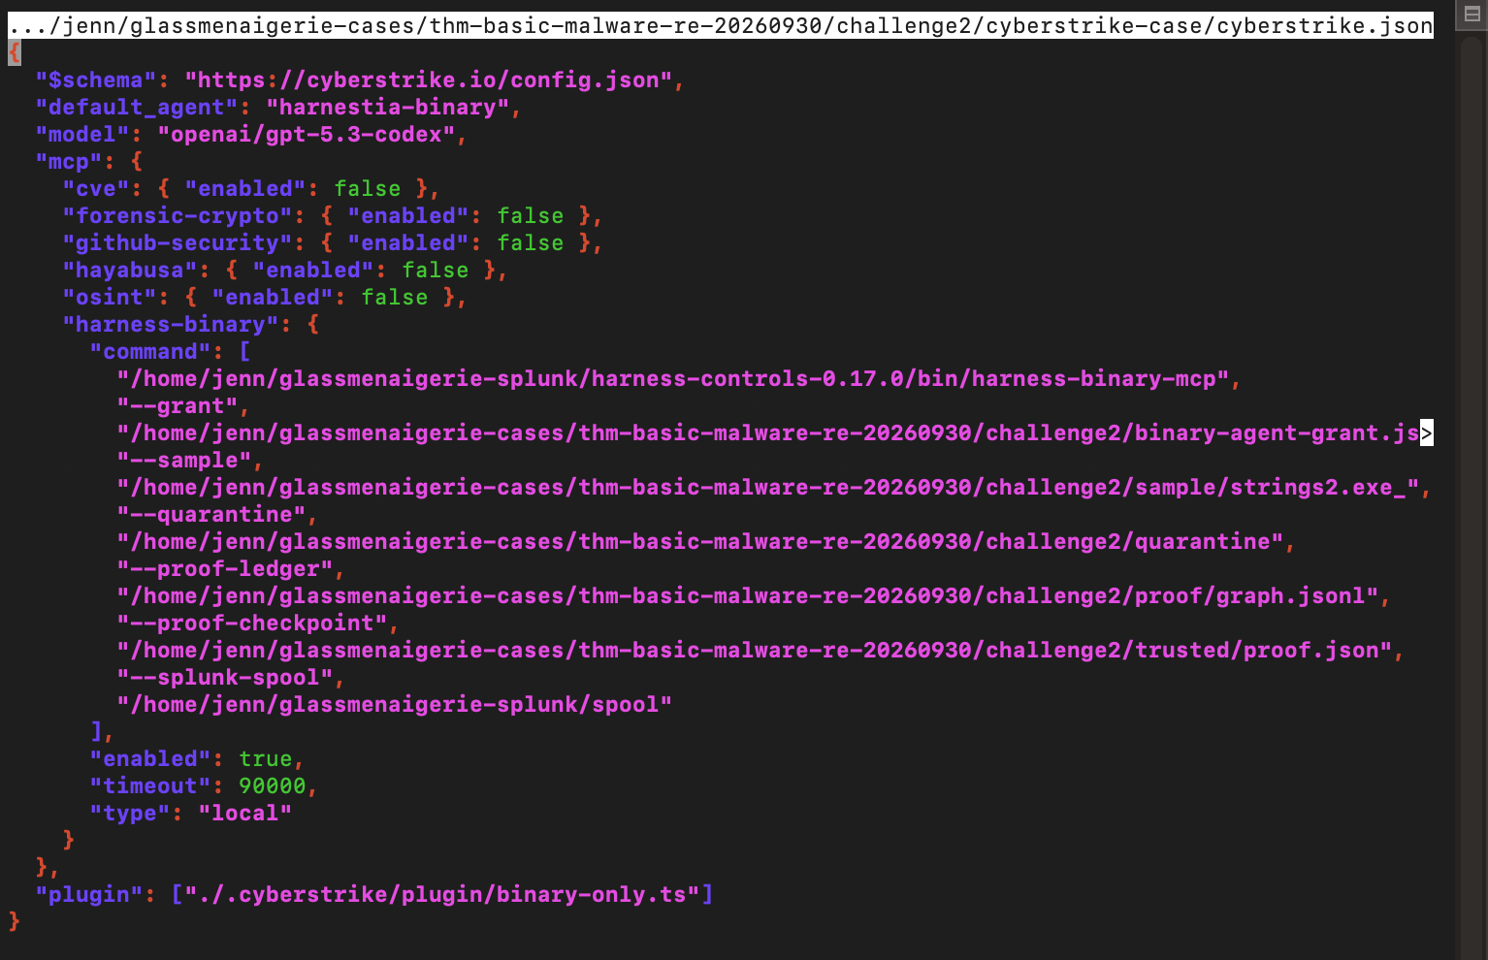
Task: Click the "local" type value
Action: 245,813
